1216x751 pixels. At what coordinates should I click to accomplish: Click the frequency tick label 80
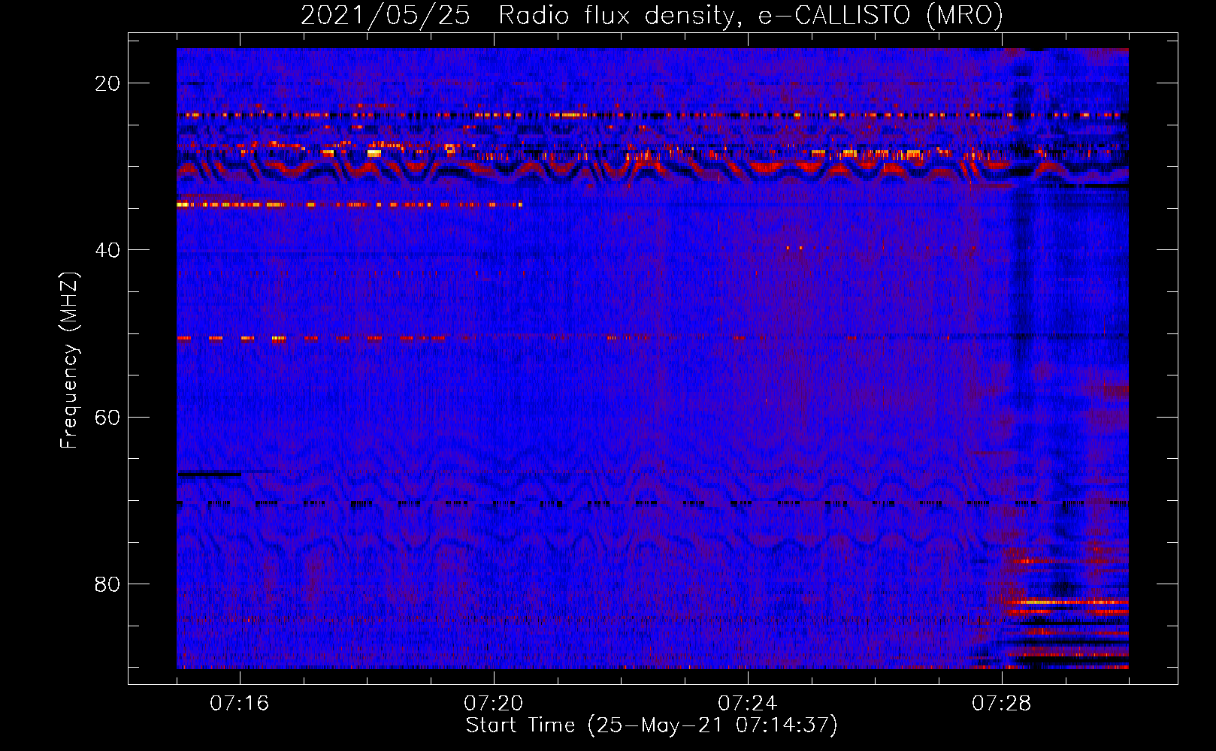click(107, 584)
